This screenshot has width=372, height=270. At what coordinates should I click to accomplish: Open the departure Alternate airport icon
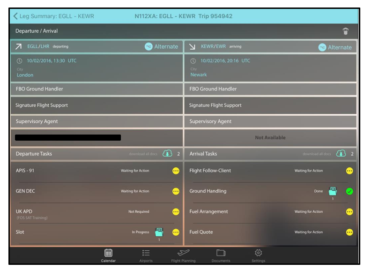click(149, 47)
